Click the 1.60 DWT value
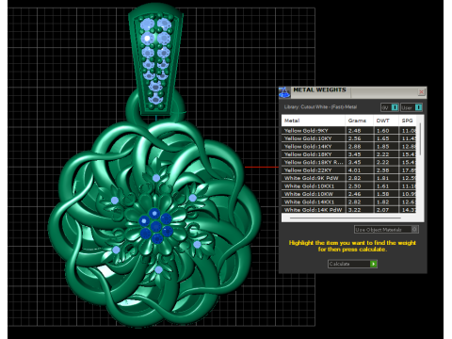 click(x=382, y=131)
